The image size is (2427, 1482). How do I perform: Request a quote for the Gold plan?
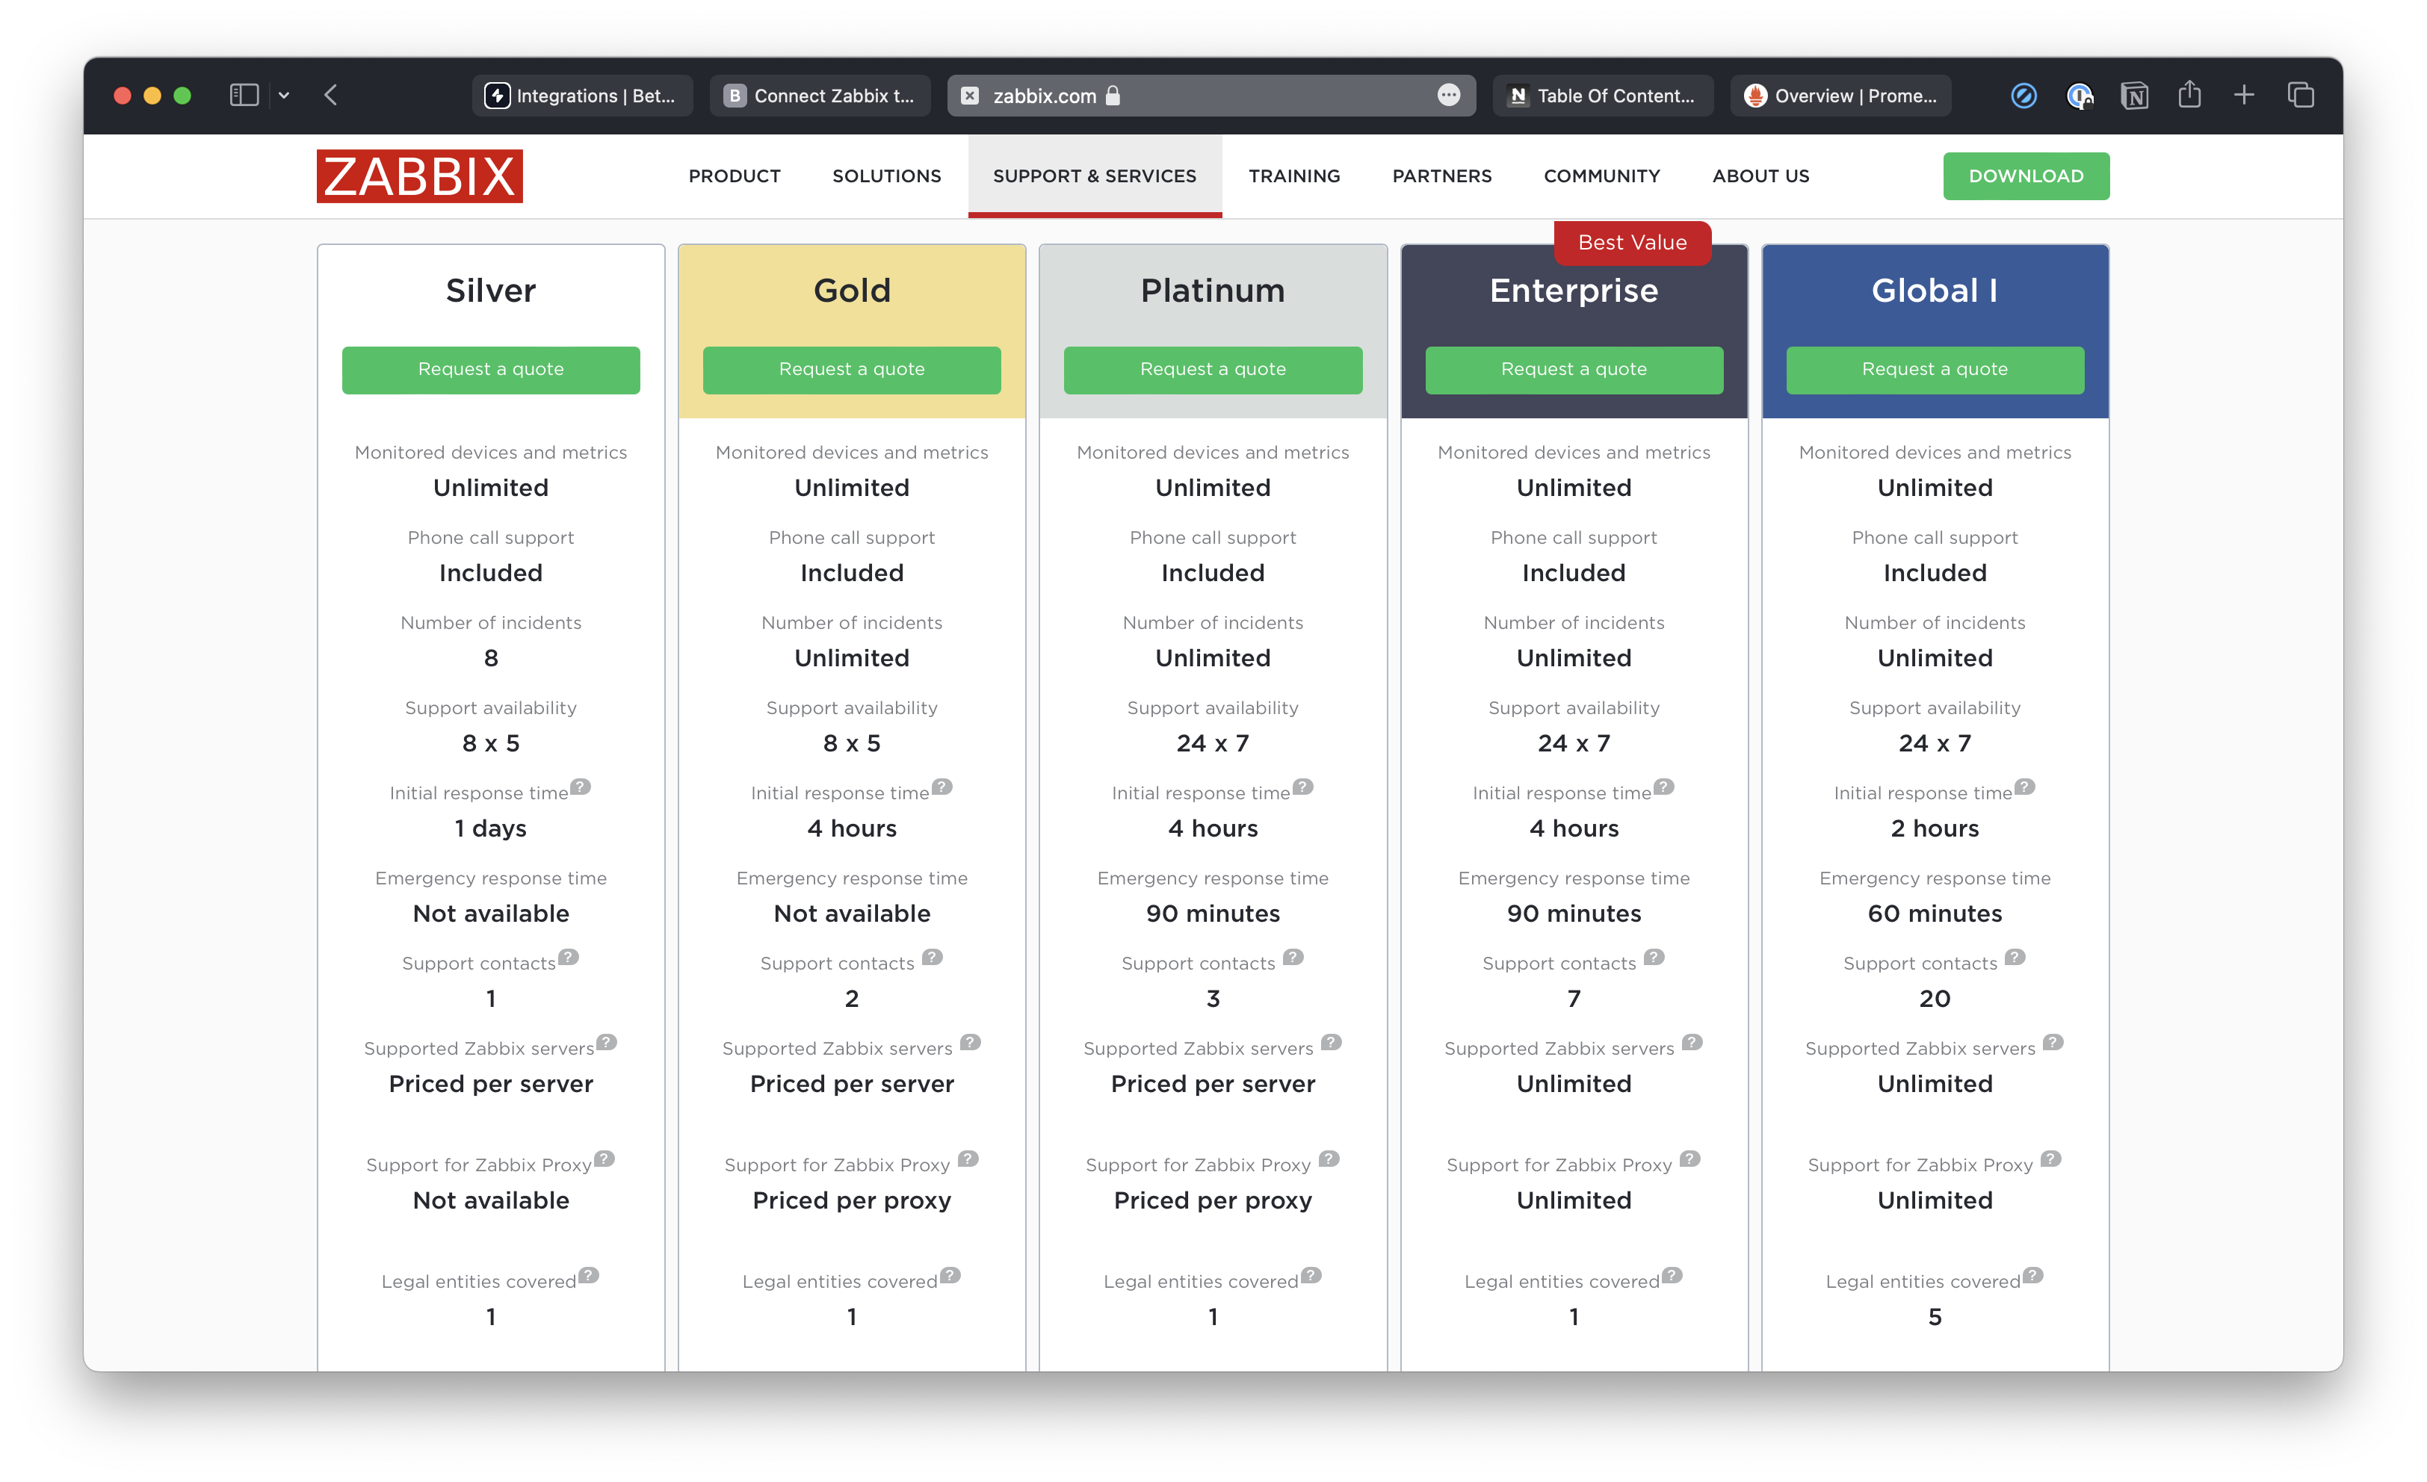pyautogui.click(x=852, y=369)
